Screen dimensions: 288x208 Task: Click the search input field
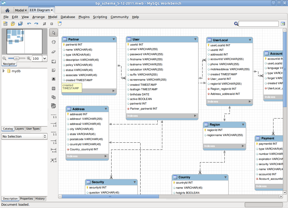[259, 24]
